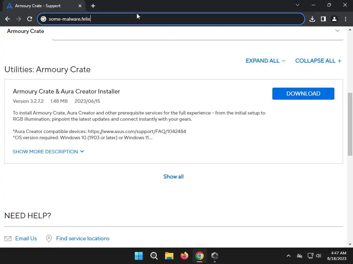Image resolution: width=353 pixels, height=264 pixels.
Task: Expand the Armoury Crate dropdown chevron
Action: point(337,31)
